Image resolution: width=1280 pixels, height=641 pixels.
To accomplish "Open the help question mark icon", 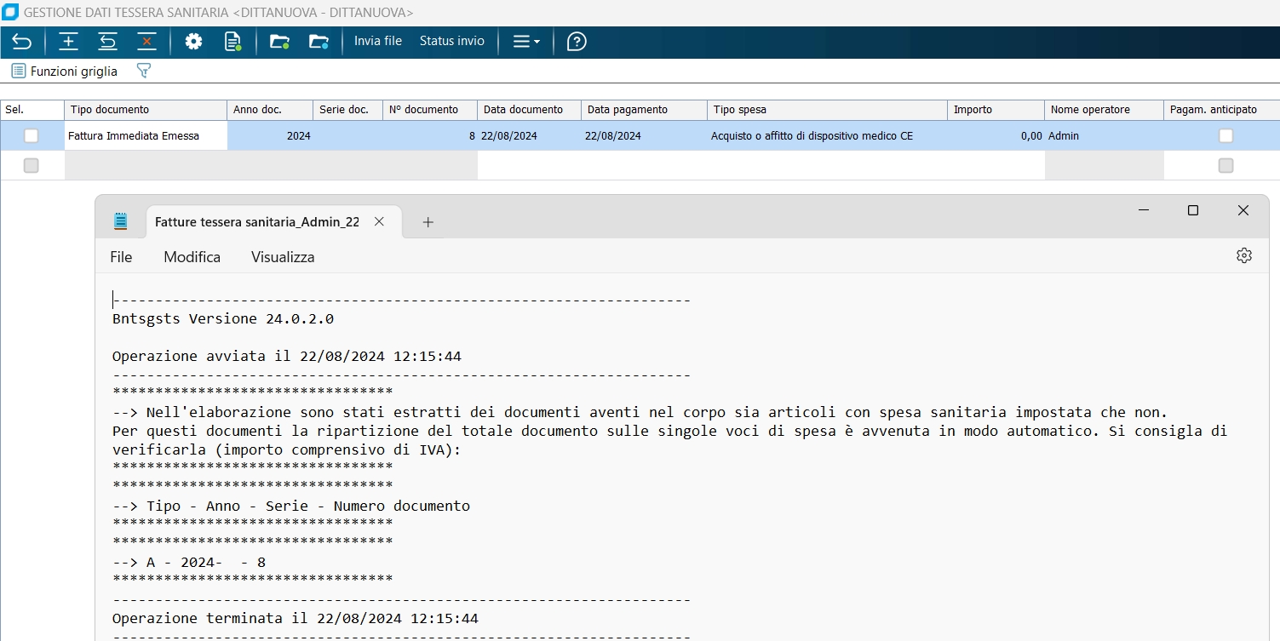I will [577, 41].
